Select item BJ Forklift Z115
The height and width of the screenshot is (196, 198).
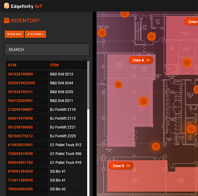point(63,118)
